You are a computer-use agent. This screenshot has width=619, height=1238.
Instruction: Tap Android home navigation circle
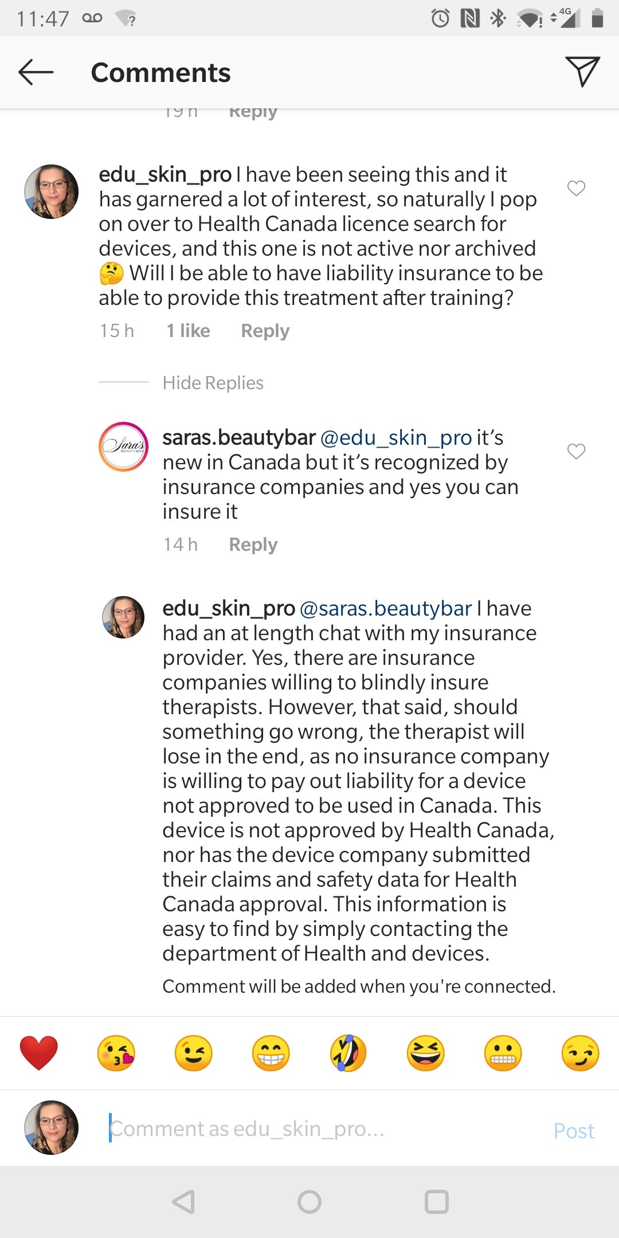point(309,1202)
